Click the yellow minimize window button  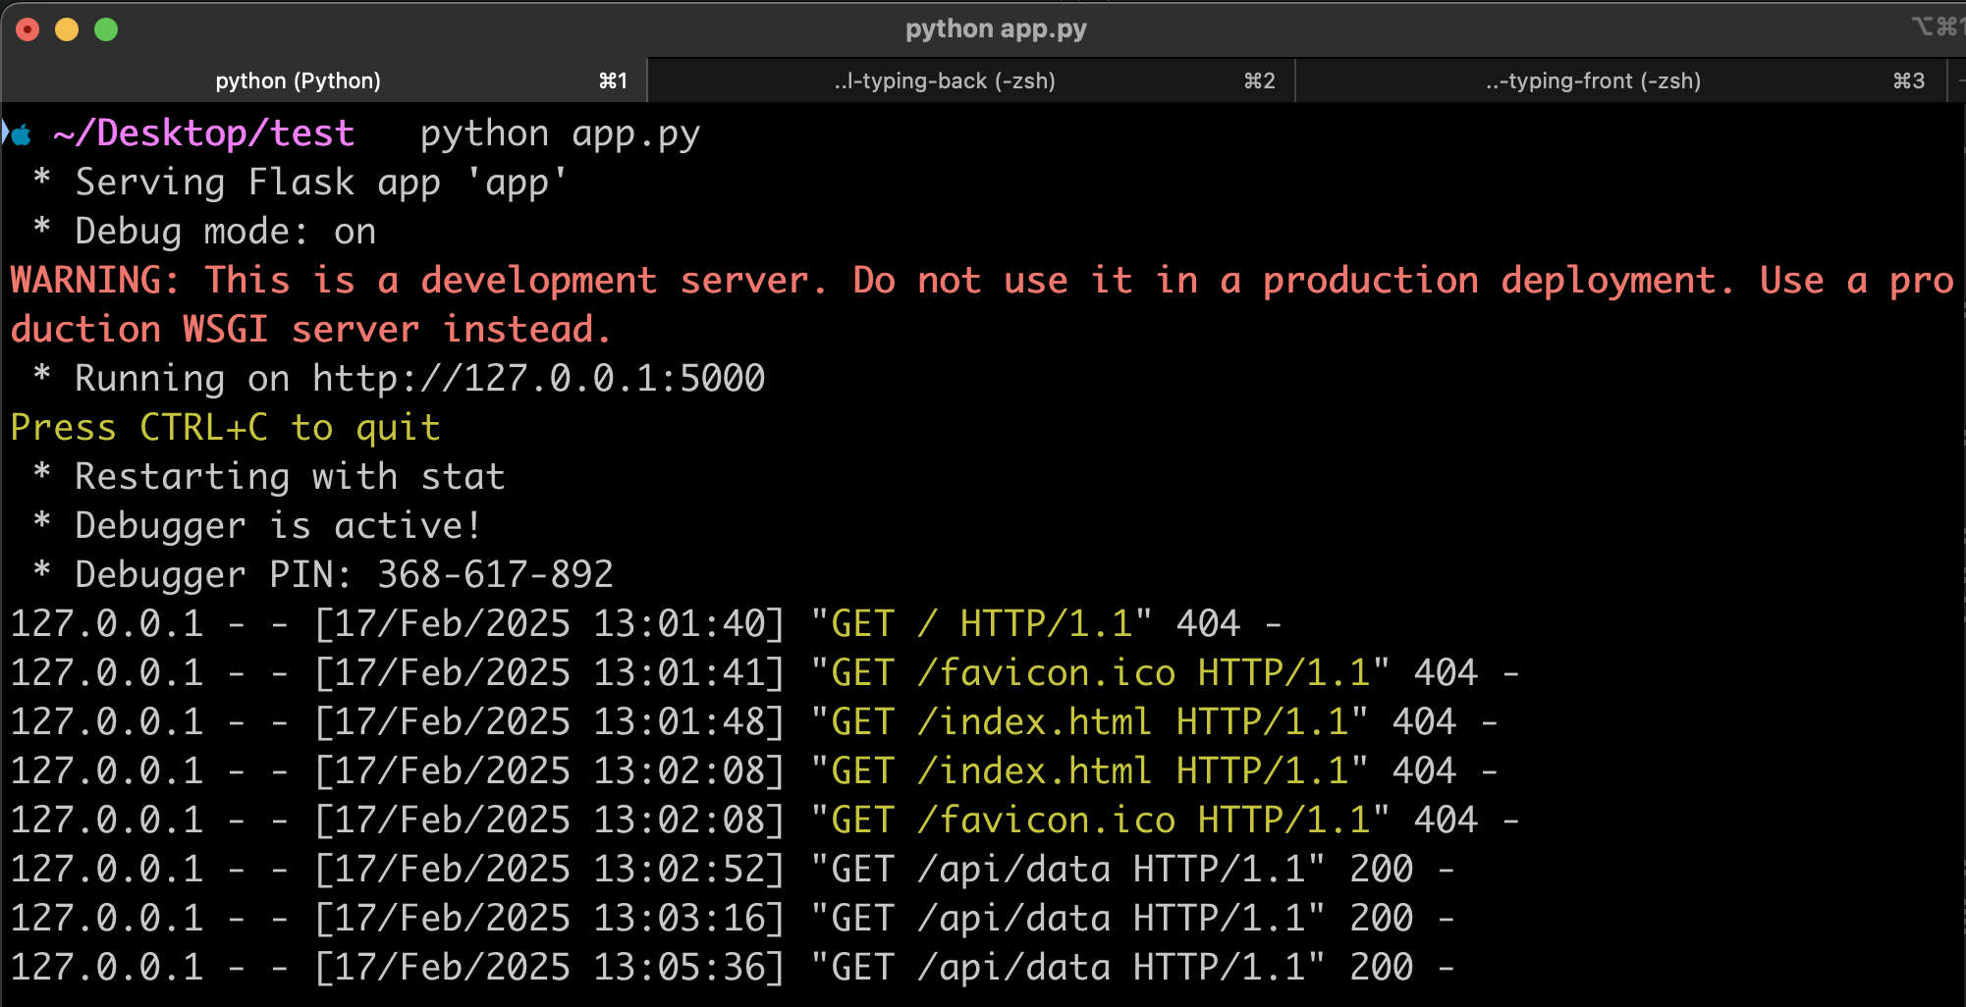[x=67, y=29]
